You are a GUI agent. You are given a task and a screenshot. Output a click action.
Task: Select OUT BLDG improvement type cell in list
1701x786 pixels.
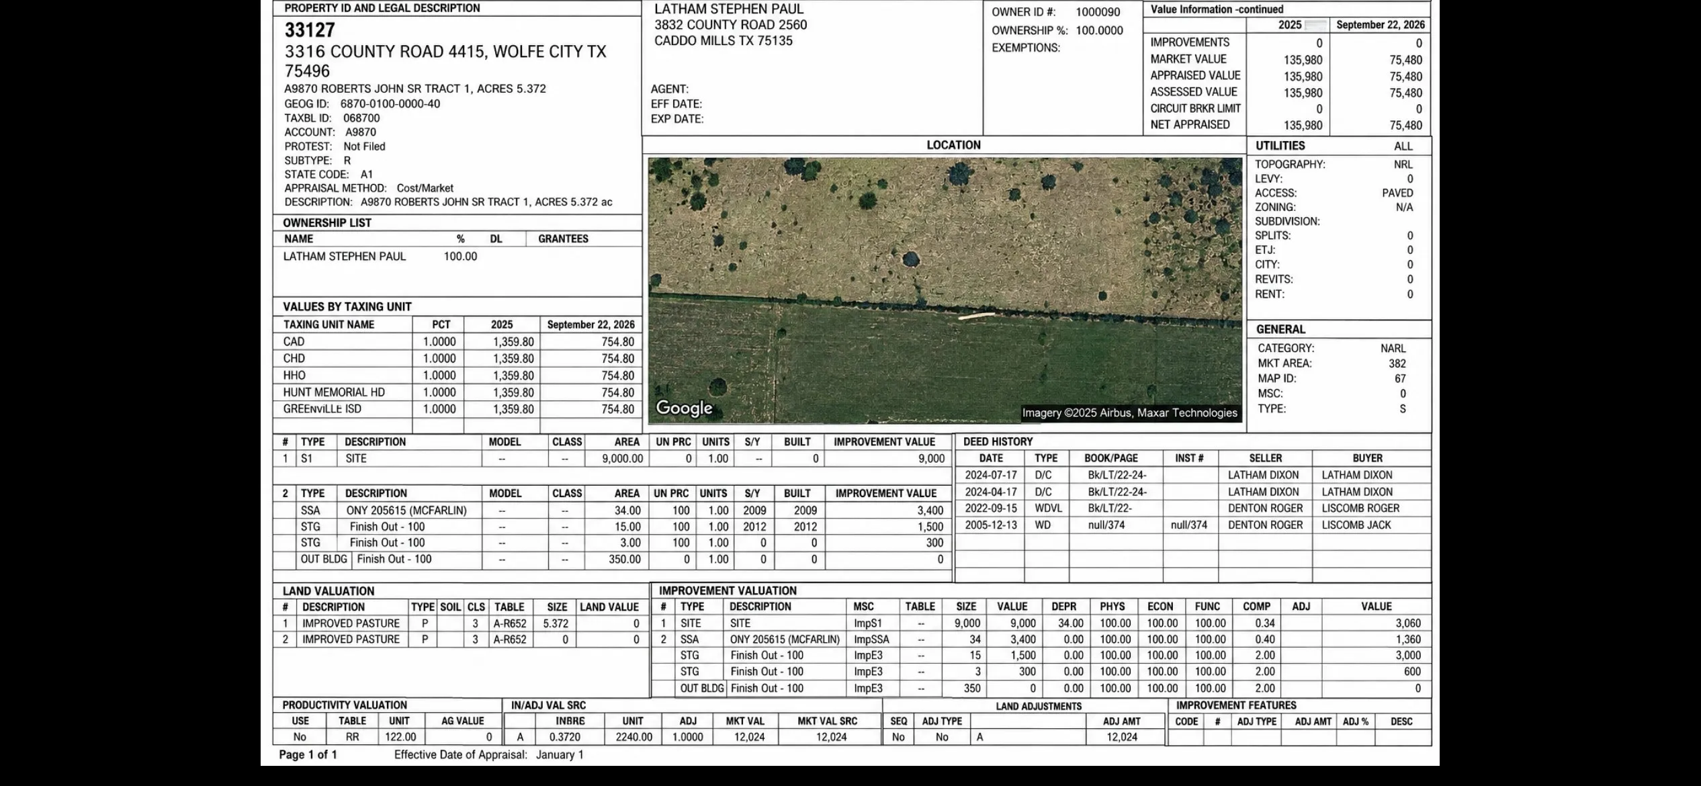tap(324, 559)
